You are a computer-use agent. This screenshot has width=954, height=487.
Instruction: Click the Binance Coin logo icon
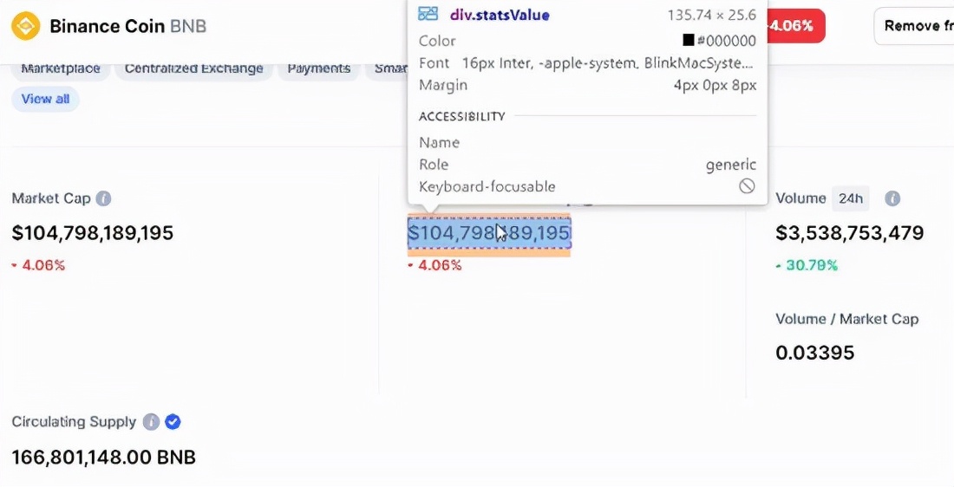[25, 26]
